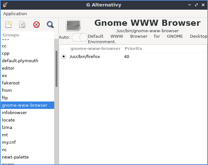Sort by the gnome-www-browser column header

click(95, 49)
